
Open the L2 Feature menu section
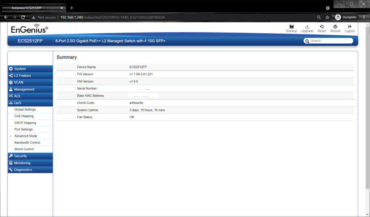coord(30,76)
